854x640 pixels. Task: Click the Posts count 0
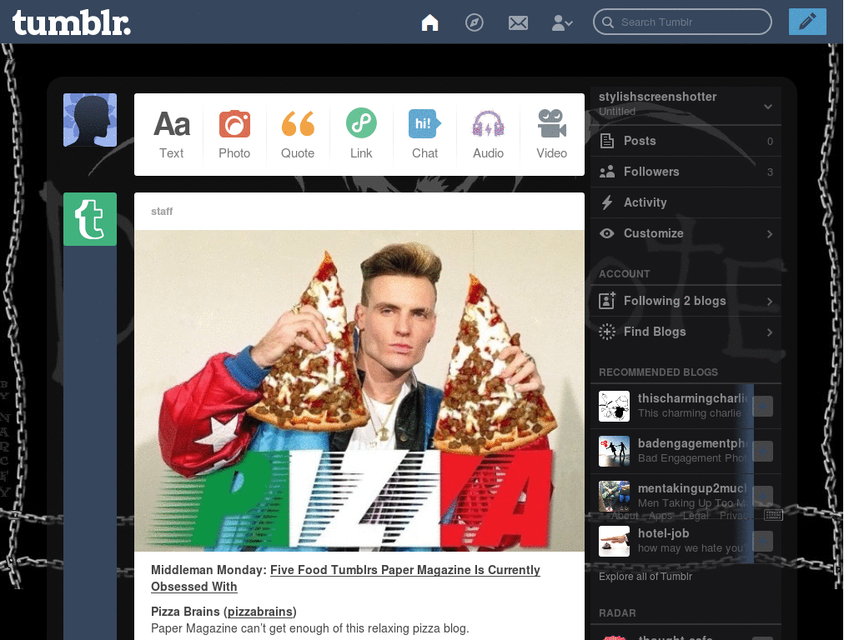point(770,142)
